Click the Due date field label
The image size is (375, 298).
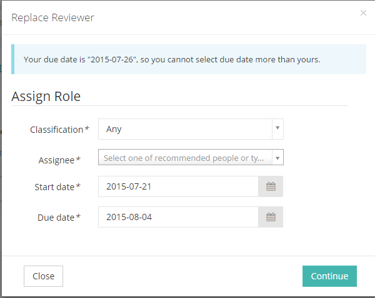click(x=59, y=218)
